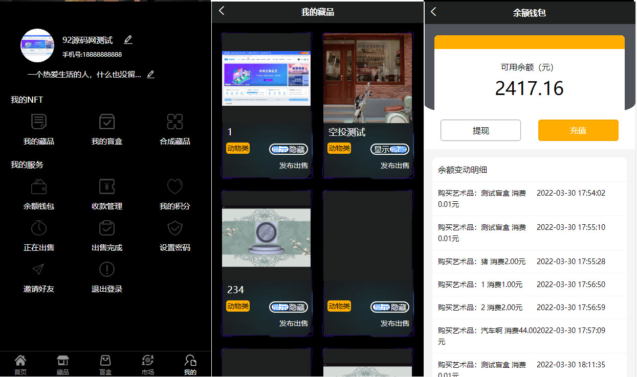This screenshot has width=637, height=377.
Task: Switch to 藏品 bottom tab
Action: click(63, 365)
